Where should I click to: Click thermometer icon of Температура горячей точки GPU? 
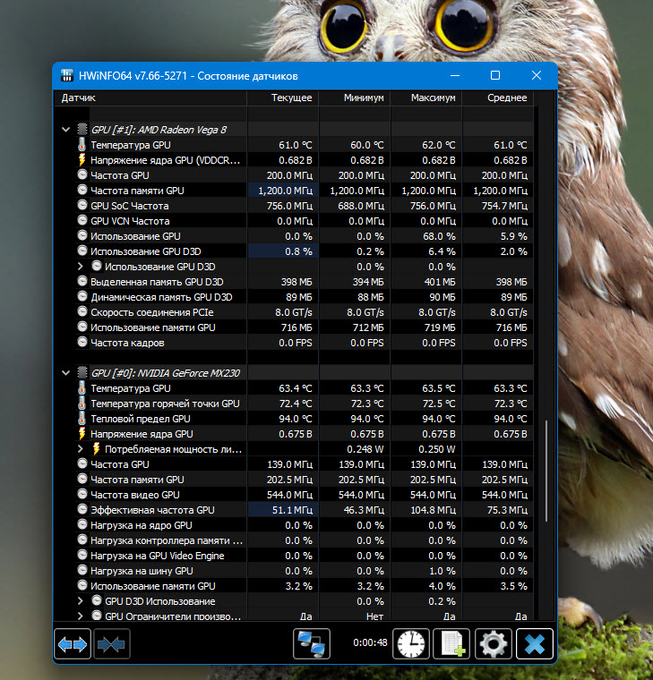coord(82,403)
